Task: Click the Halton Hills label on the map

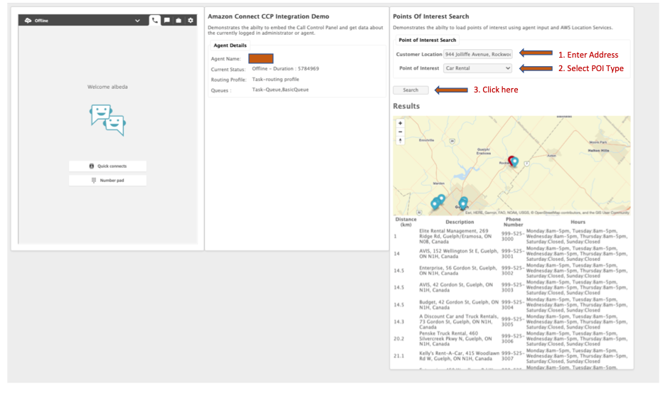Action: click(x=598, y=150)
